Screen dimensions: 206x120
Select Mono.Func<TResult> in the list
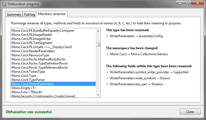coord(23,92)
